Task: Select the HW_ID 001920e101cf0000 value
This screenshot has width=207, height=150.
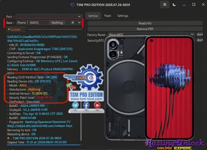Action: click(32, 45)
